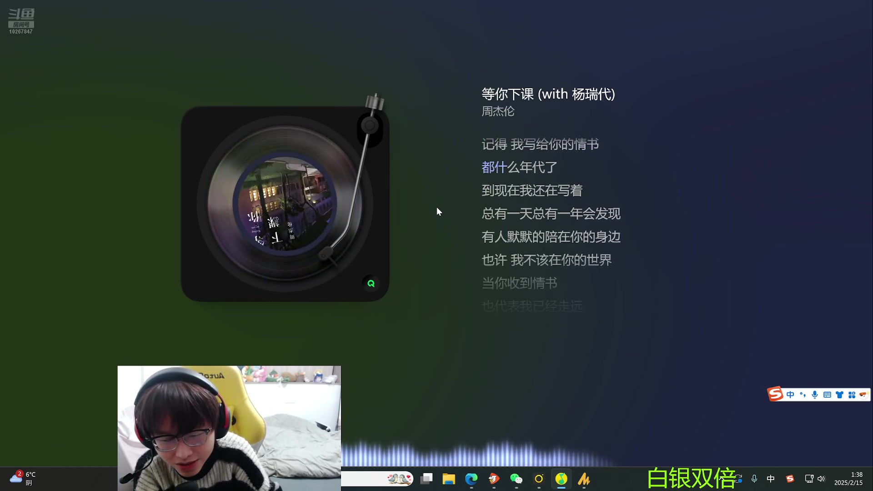The image size is (873, 491).
Task: Open Sogou toolbox grid
Action: [x=852, y=395]
